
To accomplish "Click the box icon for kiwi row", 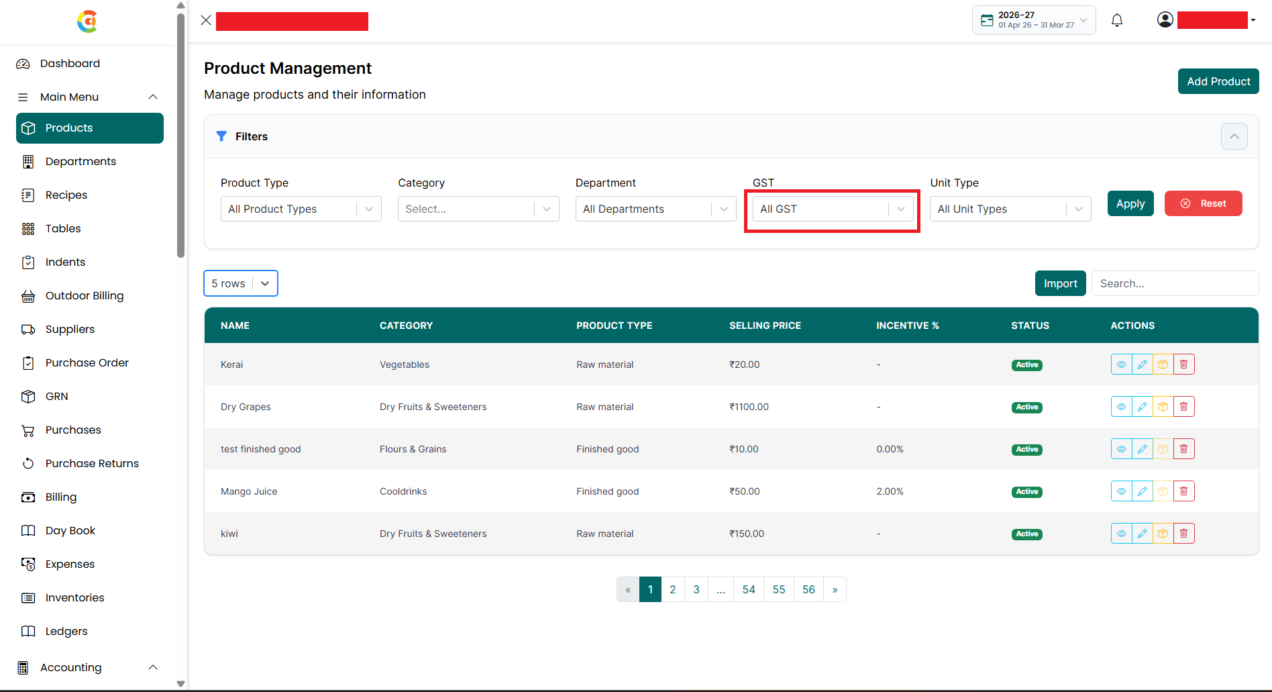I will (x=1163, y=534).
